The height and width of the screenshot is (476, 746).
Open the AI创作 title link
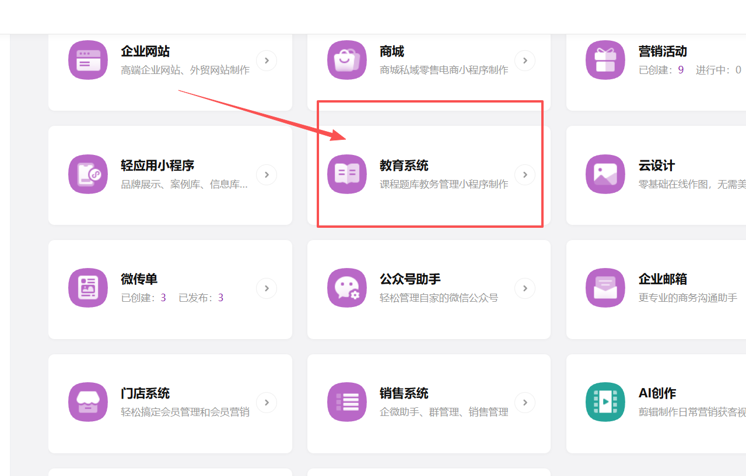pyautogui.click(x=657, y=393)
